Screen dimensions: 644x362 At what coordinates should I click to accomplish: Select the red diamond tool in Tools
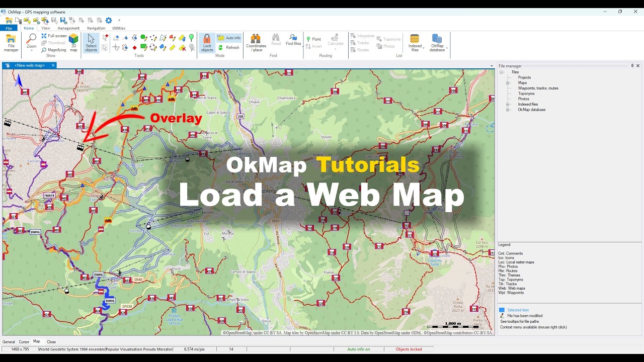pyautogui.click(x=134, y=48)
